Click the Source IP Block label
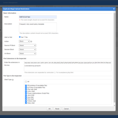118x118 pixels. tap(10, 45)
